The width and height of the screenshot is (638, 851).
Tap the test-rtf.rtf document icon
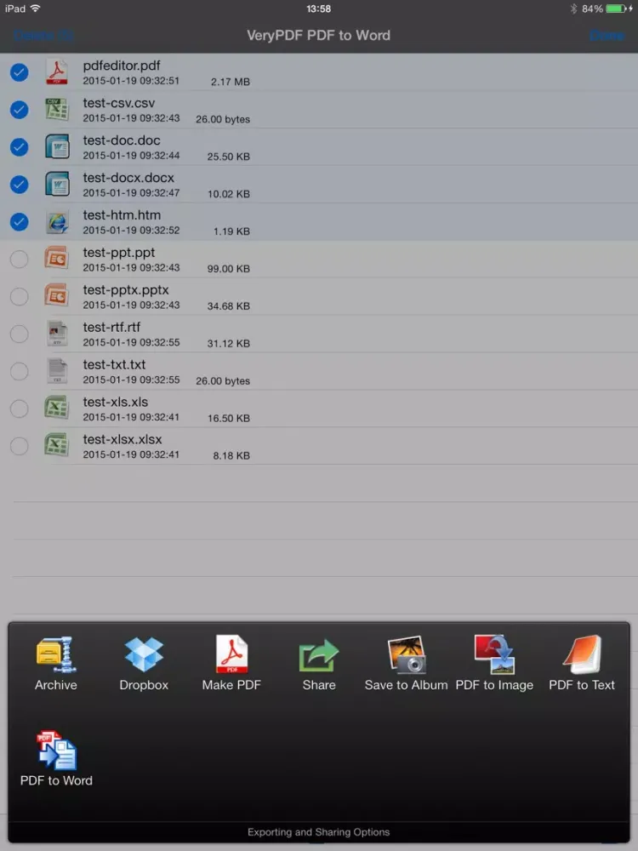57,334
